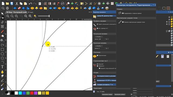Click the Open folder icon
This screenshot has width=173, height=97.
[x=7, y=4]
